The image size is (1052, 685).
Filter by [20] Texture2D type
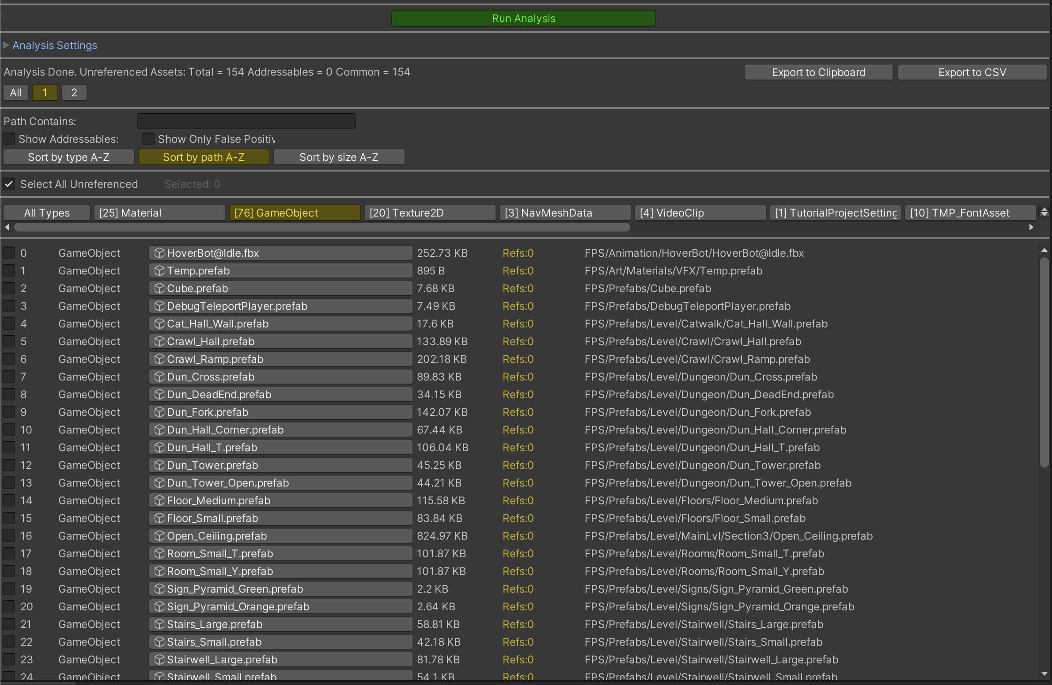tap(430, 213)
